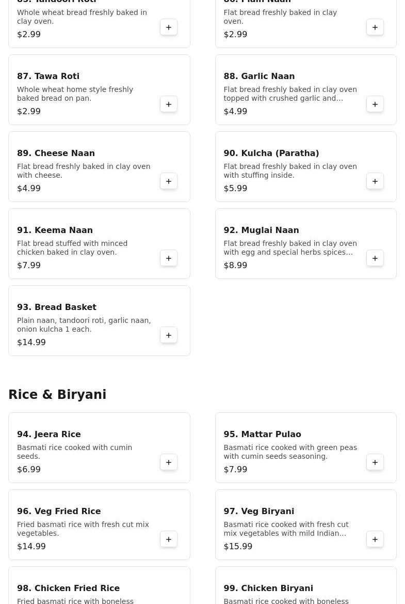
Task: Add Veg Fried Rice to order
Action: (169, 539)
